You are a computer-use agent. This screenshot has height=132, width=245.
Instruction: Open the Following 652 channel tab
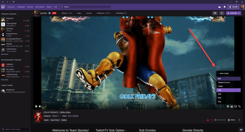(x=121, y=13)
